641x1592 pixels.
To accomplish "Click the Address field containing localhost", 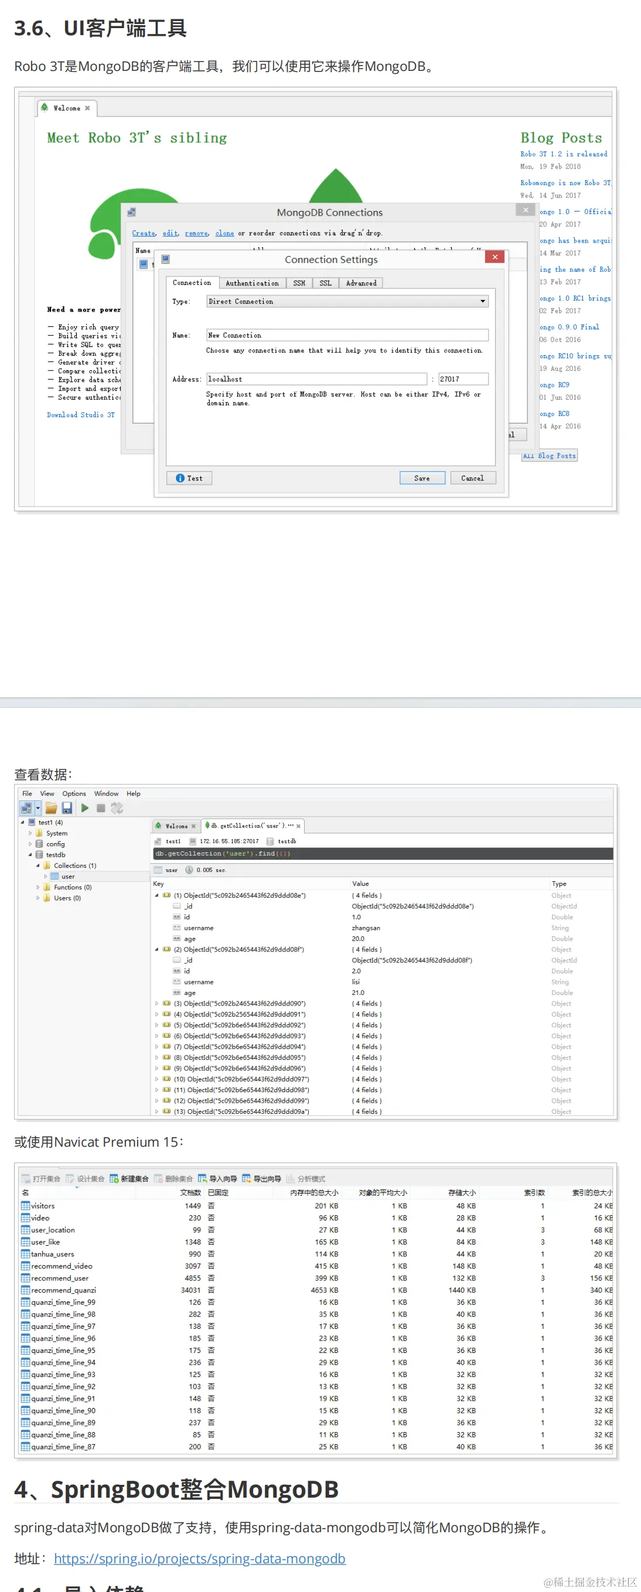I will point(317,379).
